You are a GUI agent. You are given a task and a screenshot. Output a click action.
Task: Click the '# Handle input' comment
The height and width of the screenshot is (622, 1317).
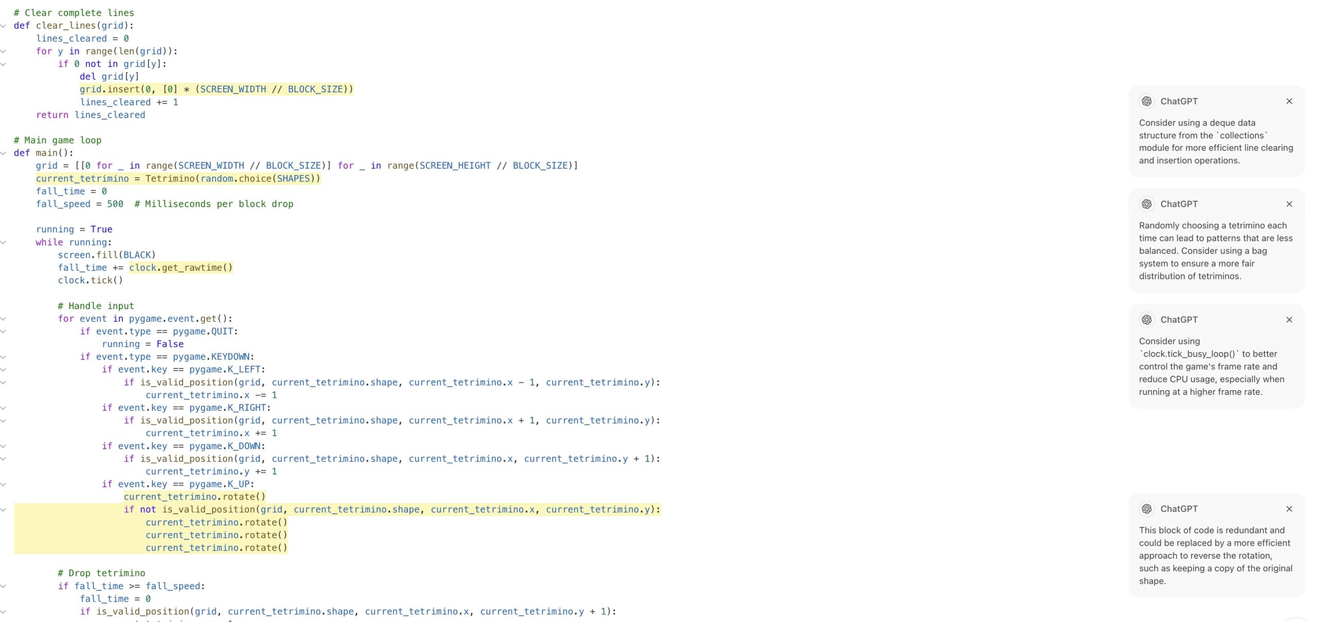point(96,306)
